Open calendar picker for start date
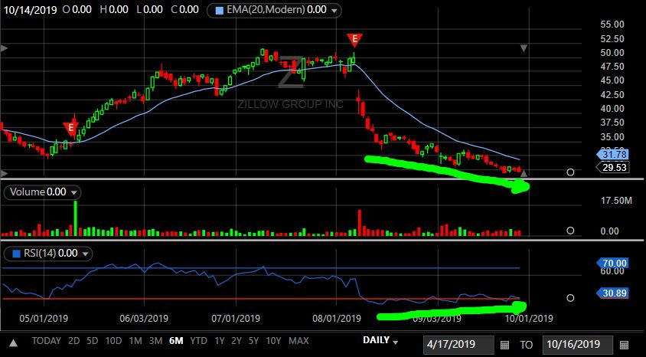Viewport: 646px width, 357px height. click(504, 345)
